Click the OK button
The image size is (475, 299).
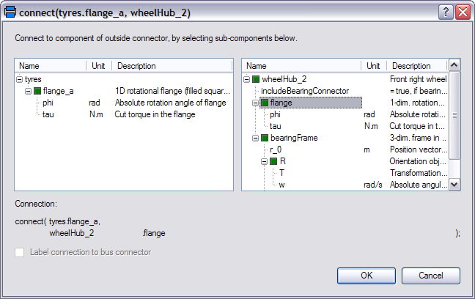(x=367, y=276)
